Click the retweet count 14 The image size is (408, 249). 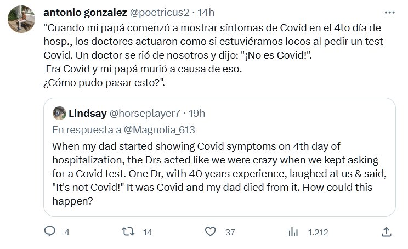[147, 233]
